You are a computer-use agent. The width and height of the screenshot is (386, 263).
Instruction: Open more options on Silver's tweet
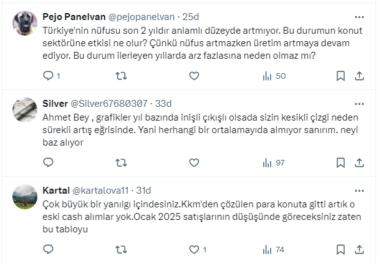(359, 103)
